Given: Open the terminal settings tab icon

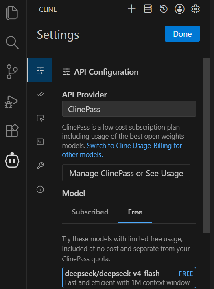Looking at the screenshot, I should pyautogui.click(x=40, y=142).
